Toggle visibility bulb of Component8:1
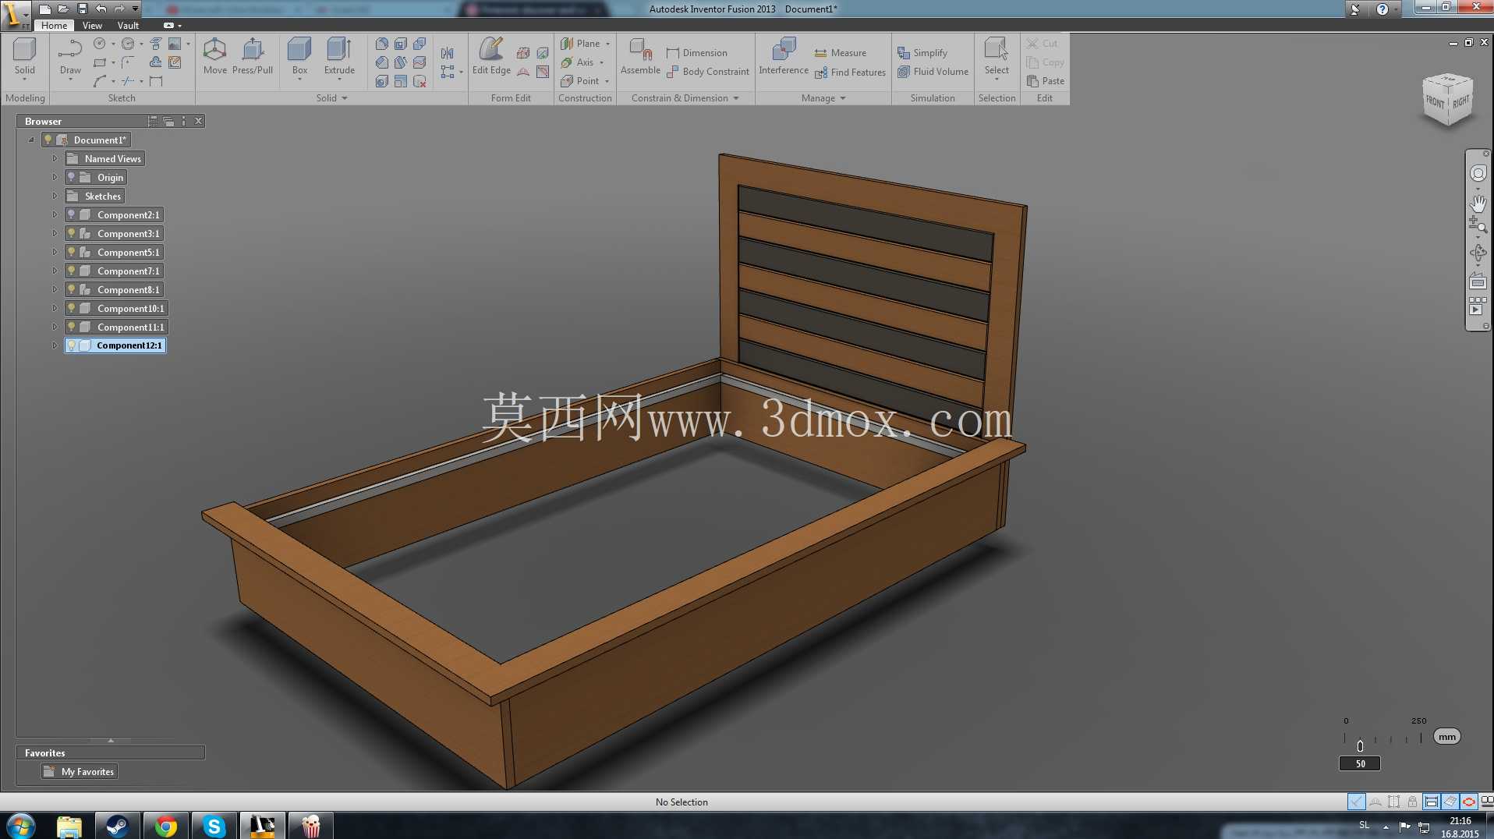Viewport: 1494px width, 839px height. 71,289
